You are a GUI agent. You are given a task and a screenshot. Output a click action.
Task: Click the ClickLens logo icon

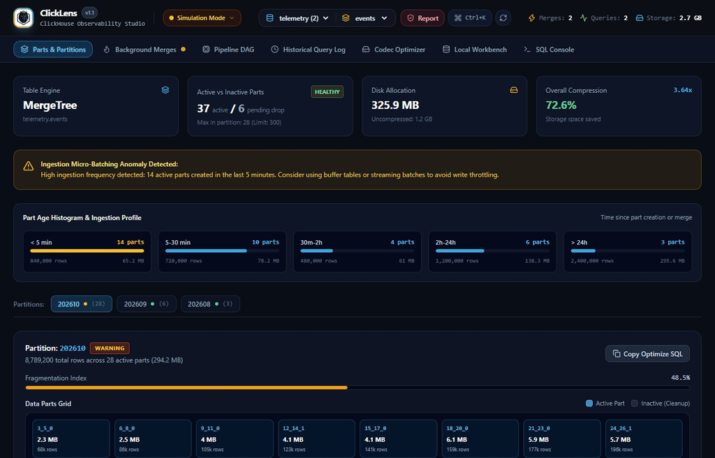23,18
